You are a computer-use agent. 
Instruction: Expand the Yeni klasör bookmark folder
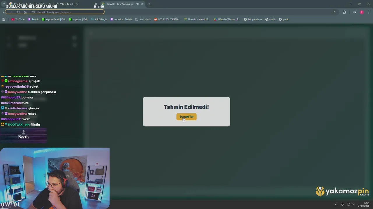tap(143, 19)
